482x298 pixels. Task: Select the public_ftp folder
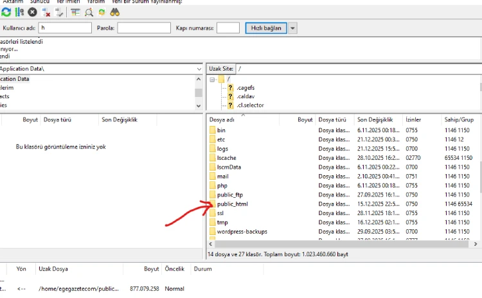coord(230,195)
